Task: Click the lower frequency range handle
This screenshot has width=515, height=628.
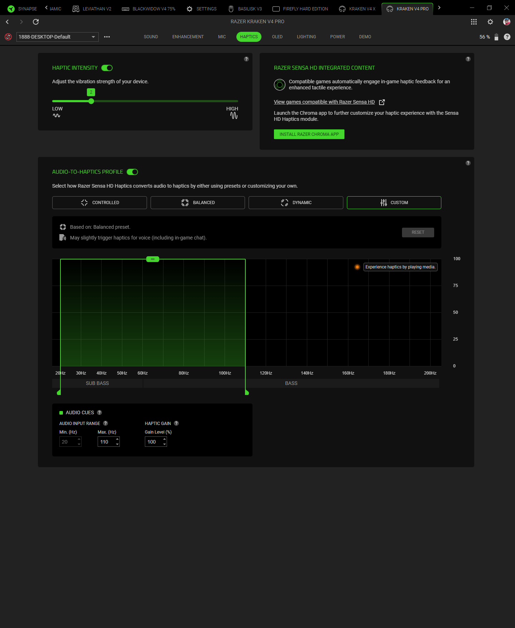Action: (59, 392)
